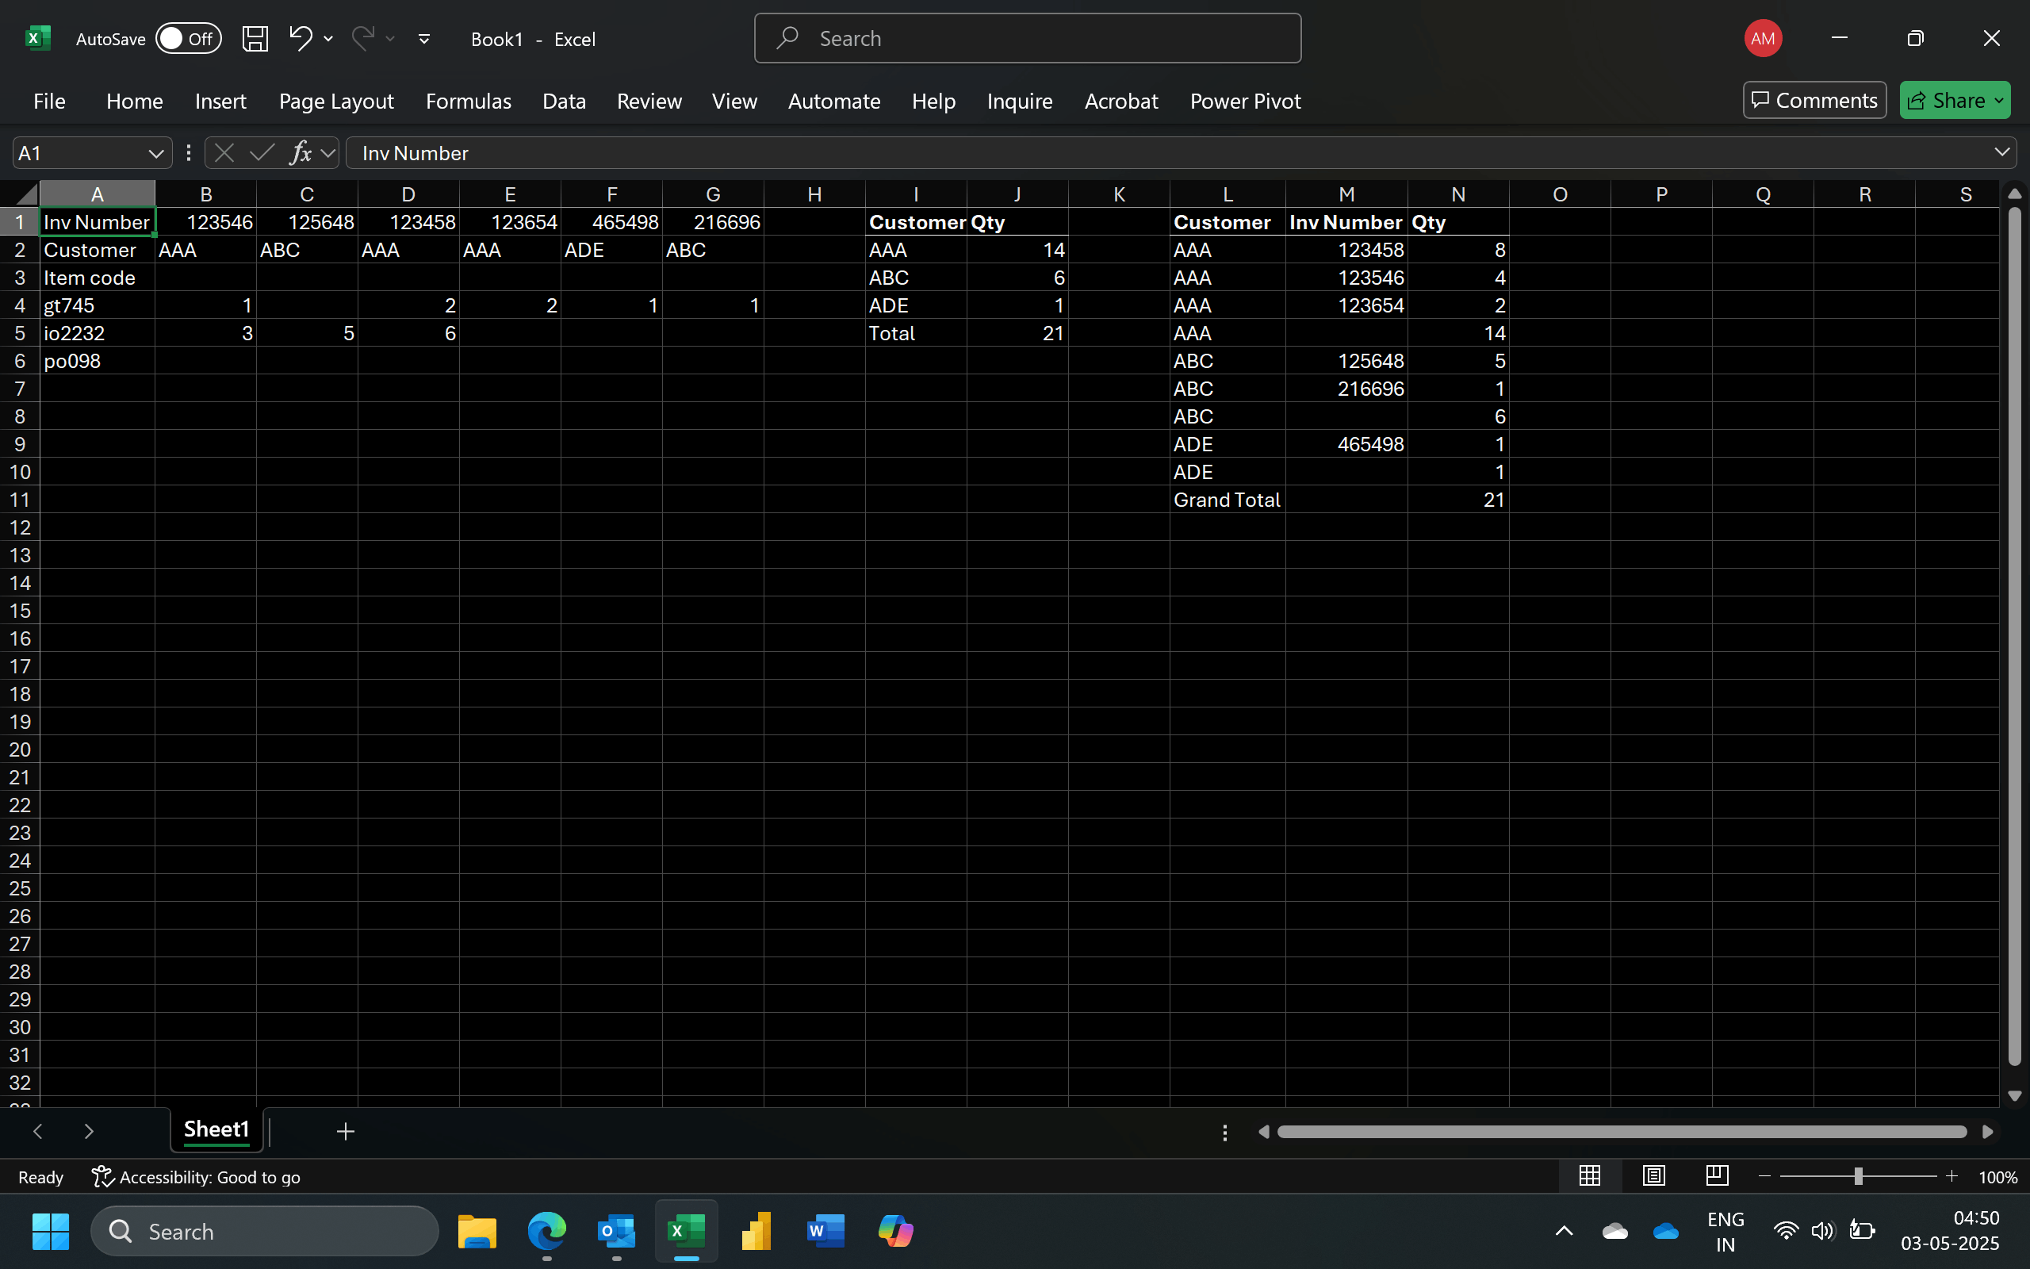Screen dimensions: 2030x1269
Task: Click the Undo arrow icon
Action: coord(301,38)
